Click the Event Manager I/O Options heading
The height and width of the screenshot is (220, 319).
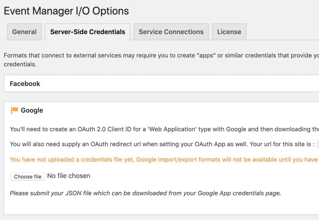point(66,11)
